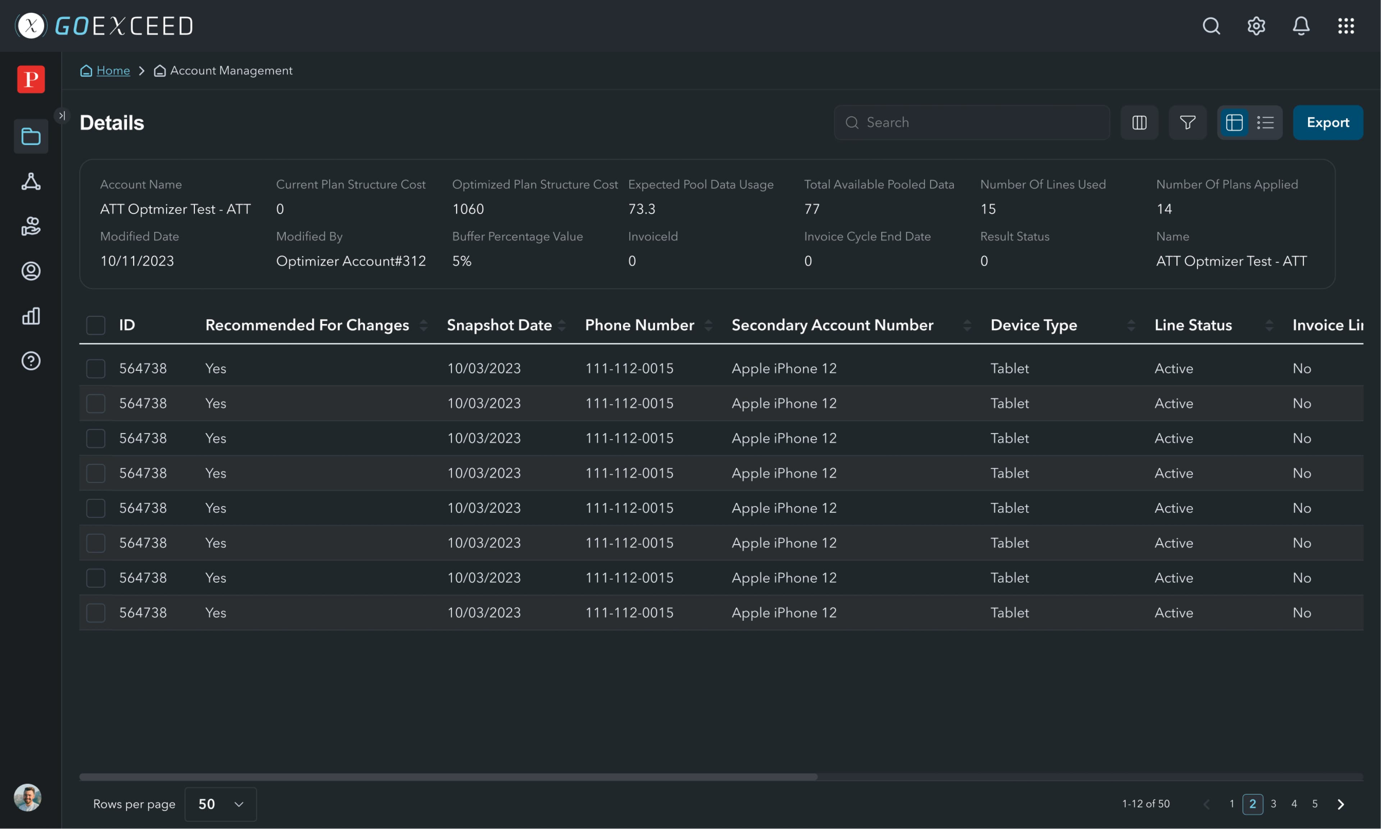Follow the Home breadcrumb link

[x=113, y=70]
